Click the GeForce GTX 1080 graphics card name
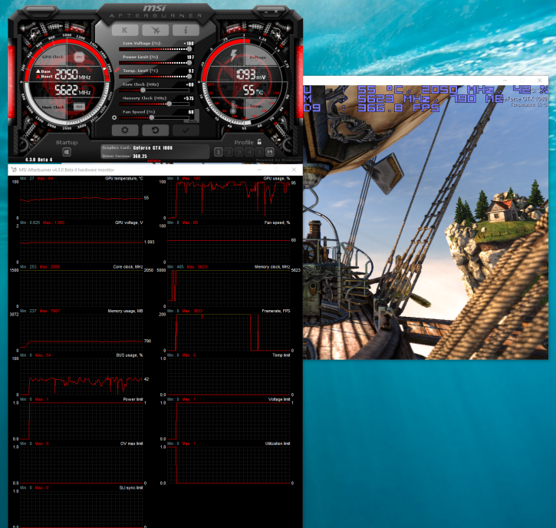This screenshot has height=528, width=556. 153,147
